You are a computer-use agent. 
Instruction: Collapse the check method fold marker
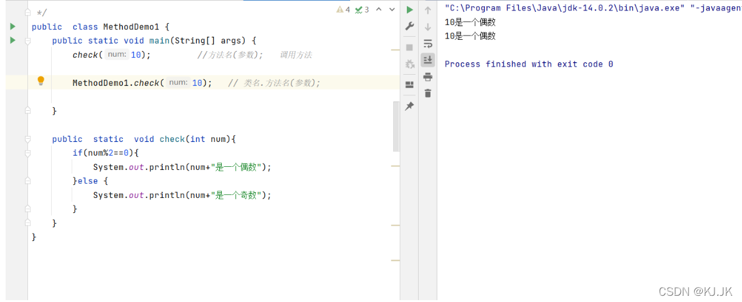(x=28, y=139)
